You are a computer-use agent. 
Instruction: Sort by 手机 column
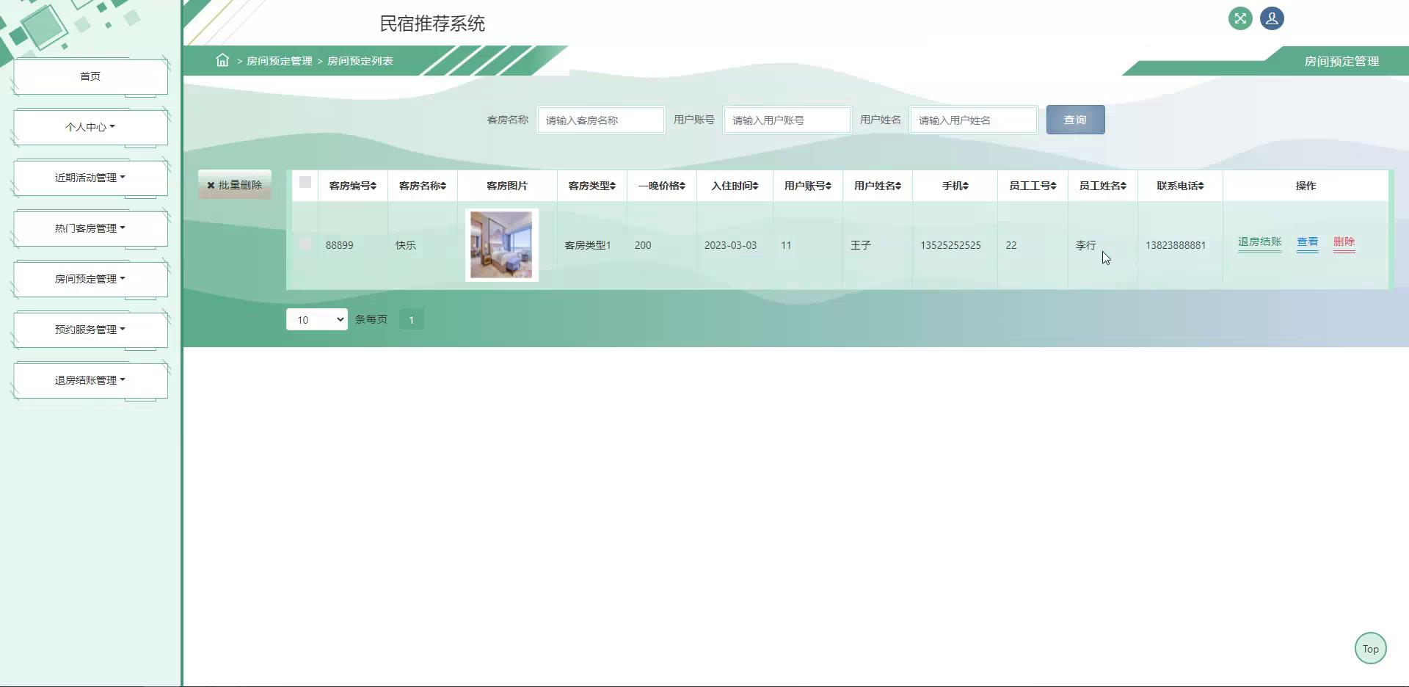(x=955, y=186)
